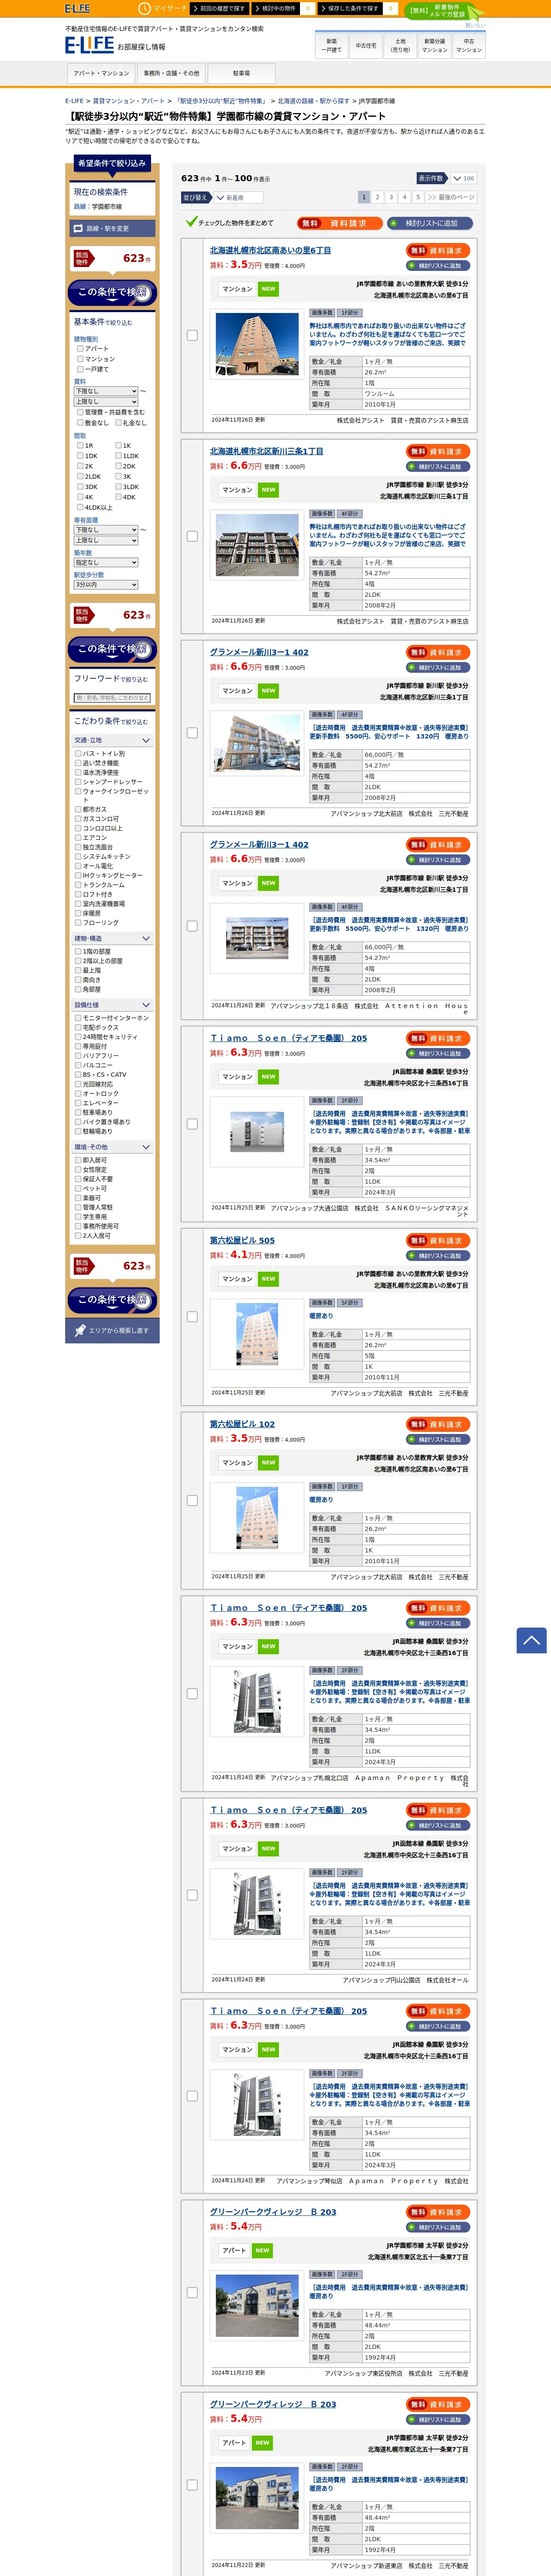Tick the バス・トイレ別 checkbox
The image size is (551, 2576).
pos(78,754)
